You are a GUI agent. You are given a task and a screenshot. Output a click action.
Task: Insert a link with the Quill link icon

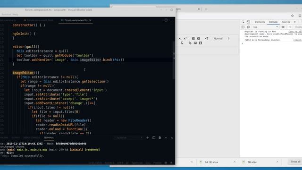coord(190,43)
